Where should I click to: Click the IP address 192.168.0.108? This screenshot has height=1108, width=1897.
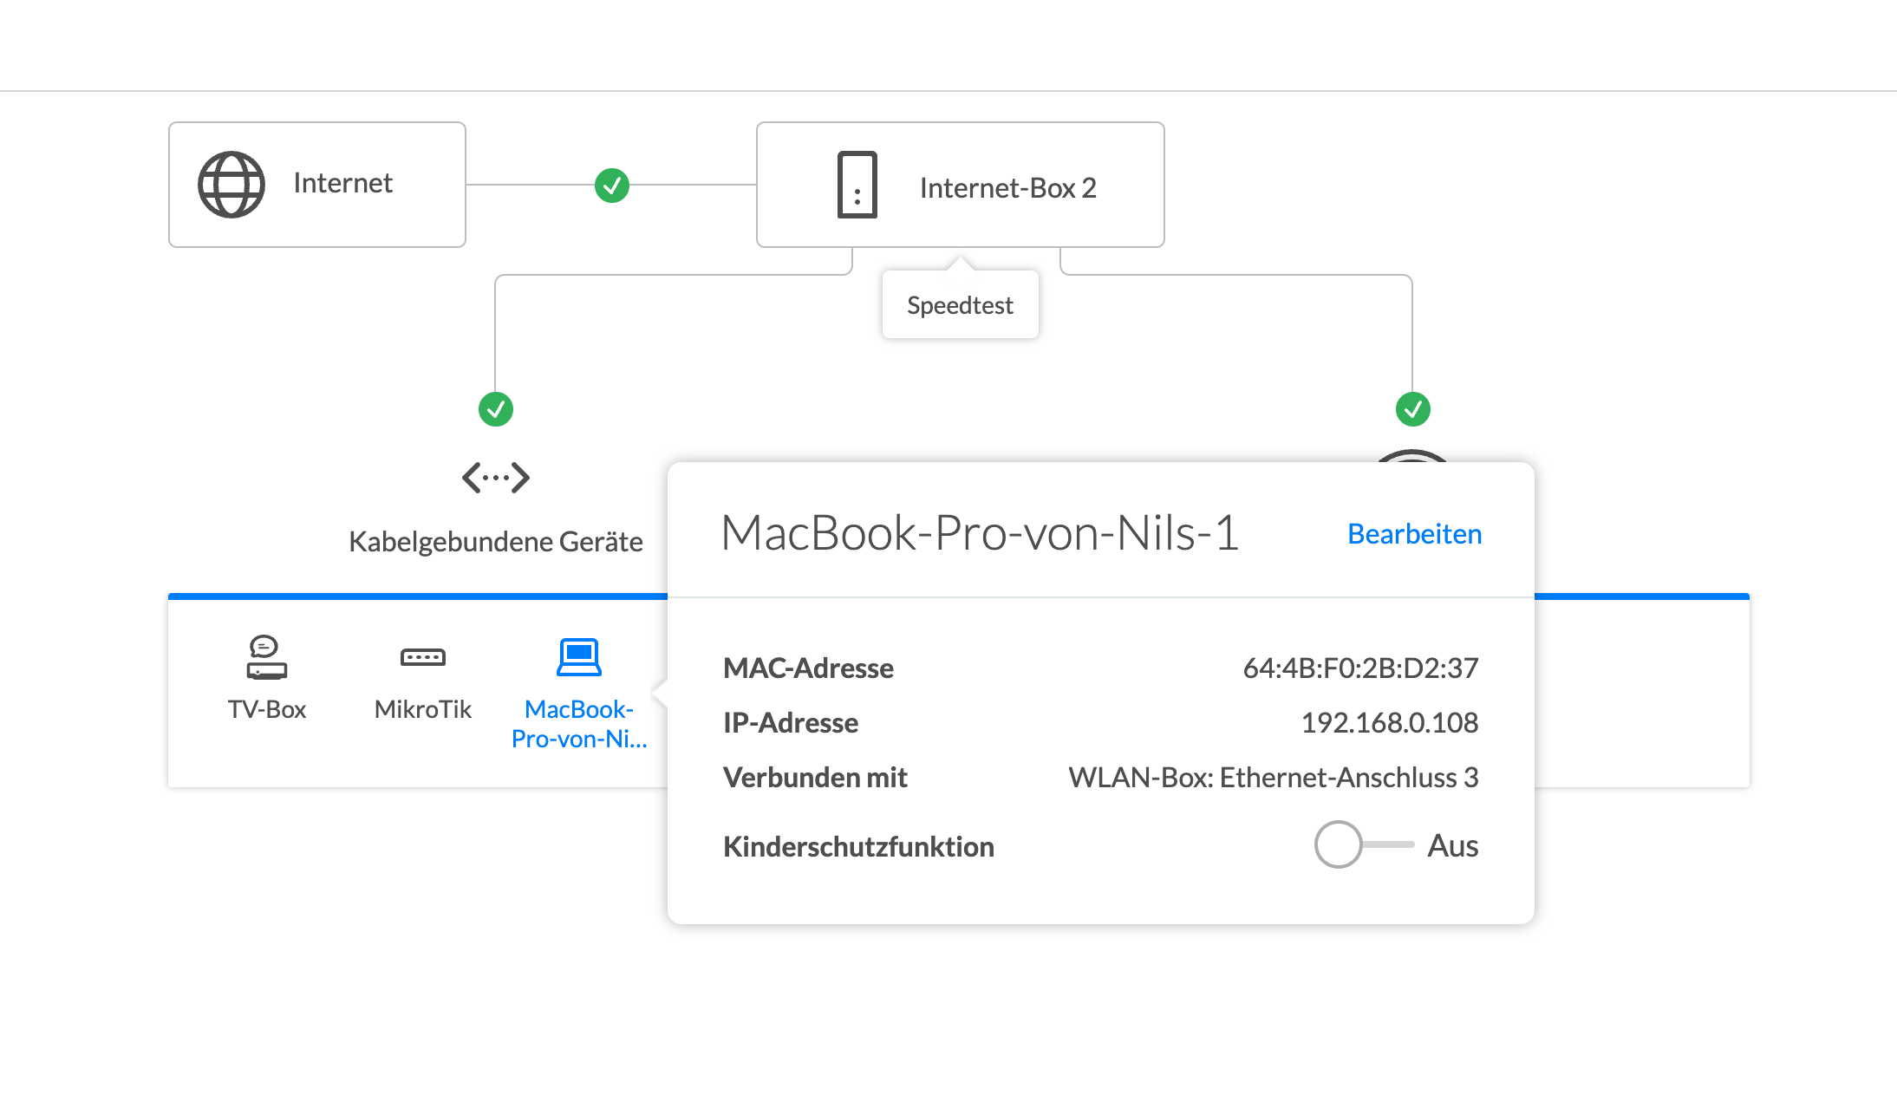point(1389,722)
